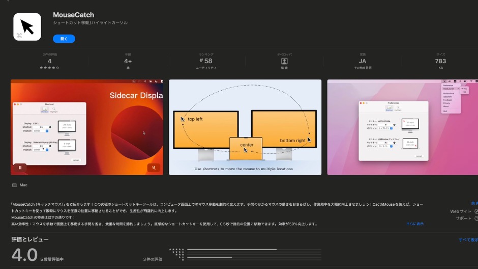The height and width of the screenshot is (269, 478).
Task: Open the app with the blue 開く button
Action: click(64, 39)
